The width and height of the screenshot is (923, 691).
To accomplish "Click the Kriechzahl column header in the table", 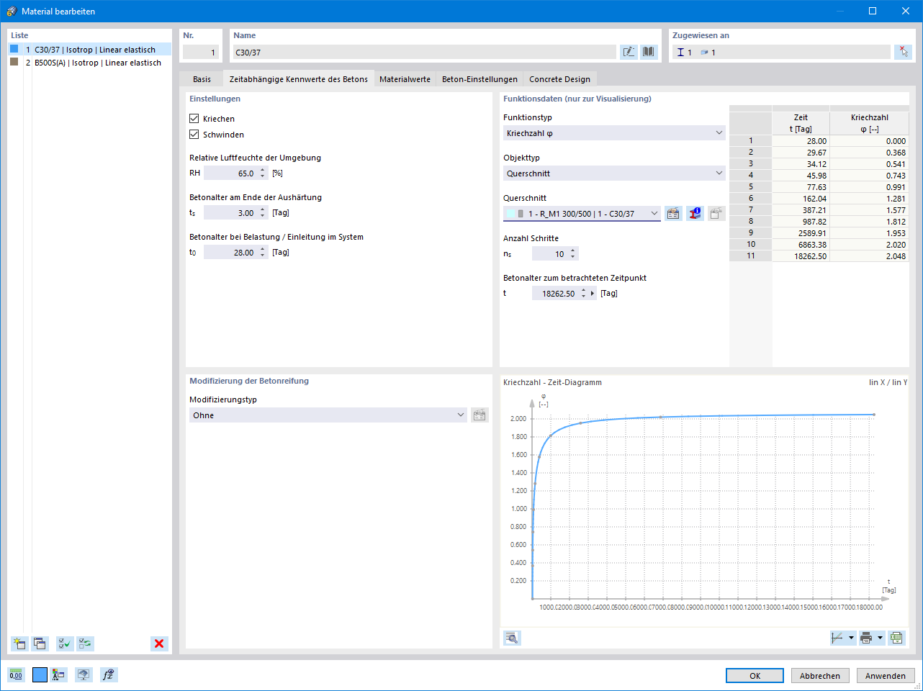I will tap(869, 123).
